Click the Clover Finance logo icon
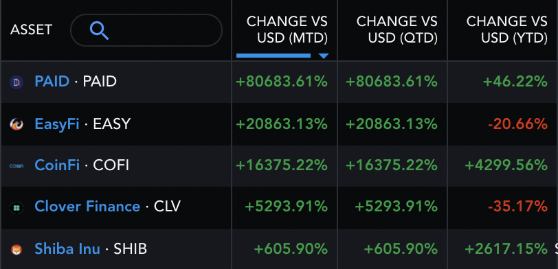Screen dimensions: 558x269 point(16,207)
